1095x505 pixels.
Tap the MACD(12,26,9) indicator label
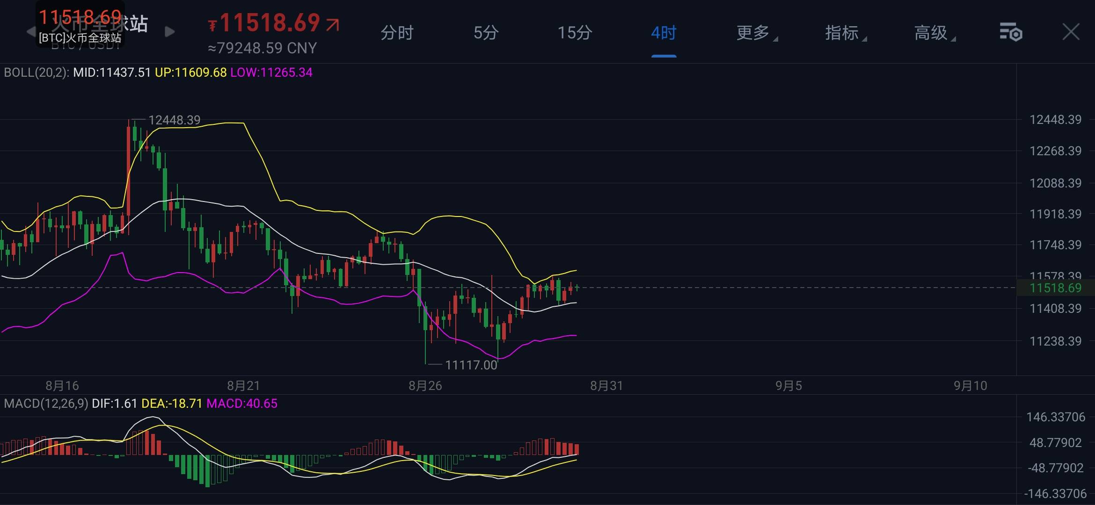(46, 404)
